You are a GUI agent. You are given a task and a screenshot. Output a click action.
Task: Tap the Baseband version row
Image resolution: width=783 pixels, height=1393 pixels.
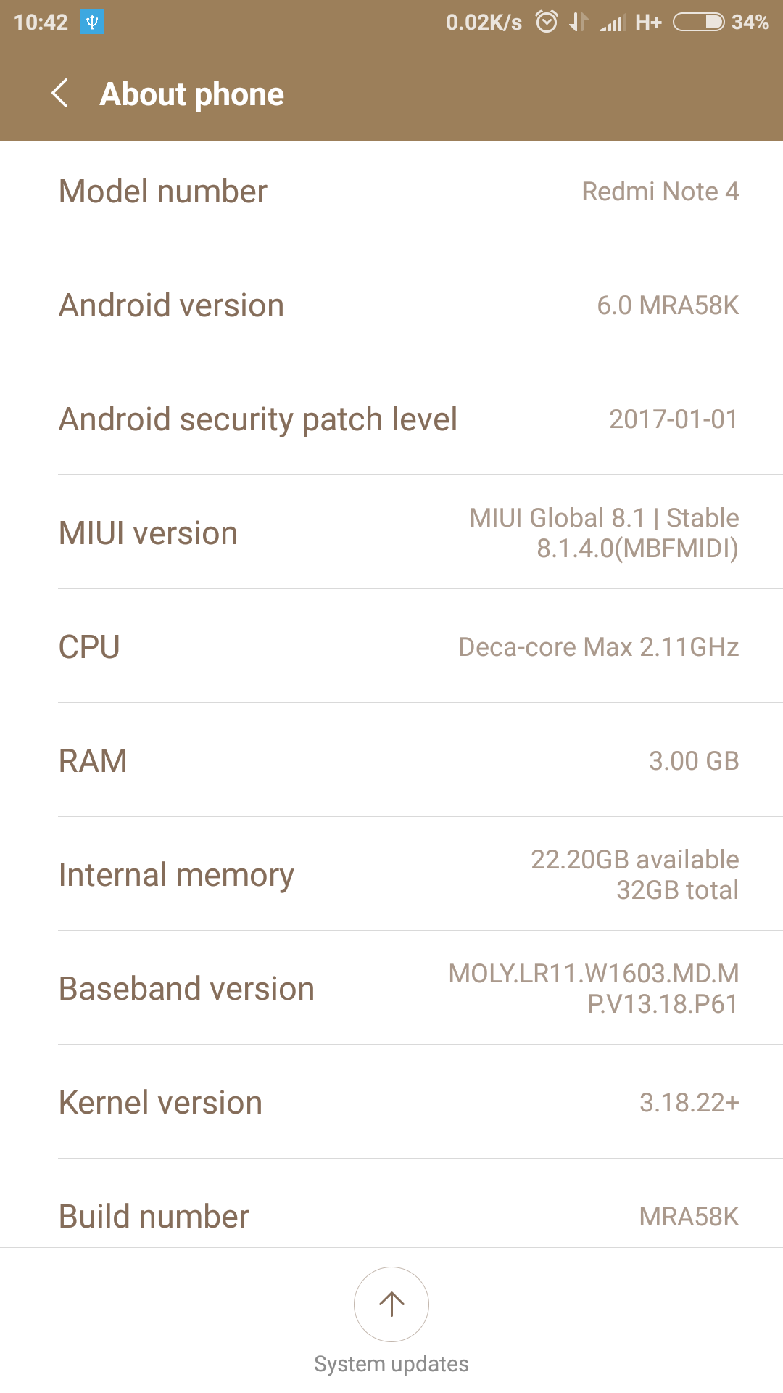click(x=391, y=989)
